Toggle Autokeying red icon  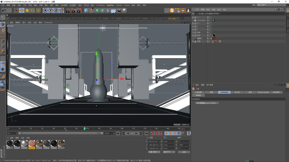pyautogui.click(x=156, y=133)
